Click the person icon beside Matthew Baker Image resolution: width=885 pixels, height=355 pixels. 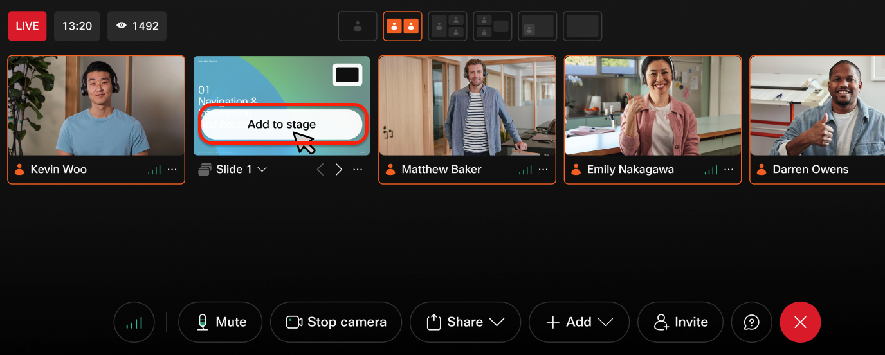(390, 170)
